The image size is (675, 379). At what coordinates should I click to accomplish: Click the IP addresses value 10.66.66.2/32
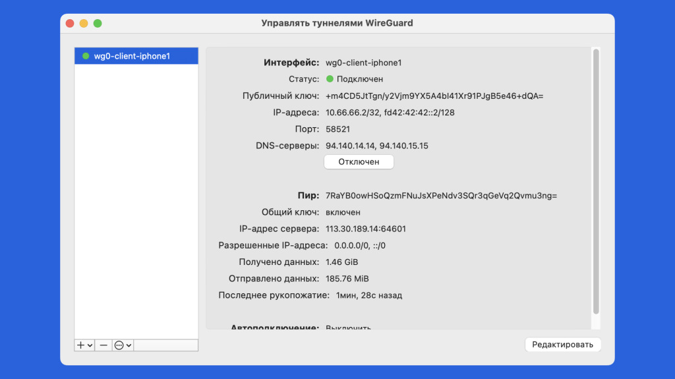click(390, 113)
